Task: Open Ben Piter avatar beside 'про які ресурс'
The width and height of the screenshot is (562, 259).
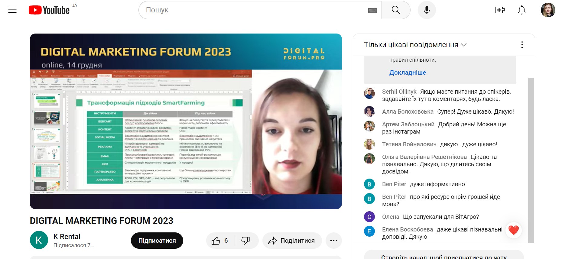Action: [x=369, y=199]
